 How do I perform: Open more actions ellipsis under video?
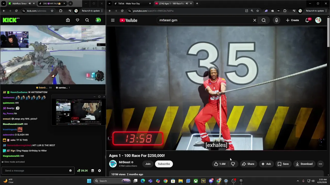(x=320, y=164)
